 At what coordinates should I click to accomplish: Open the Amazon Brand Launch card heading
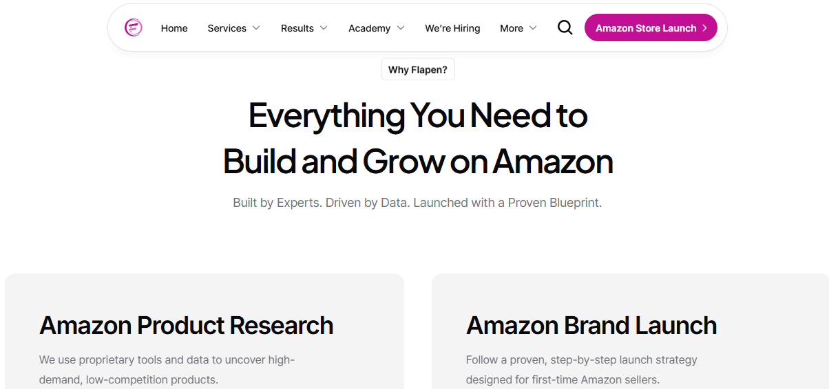click(x=591, y=325)
